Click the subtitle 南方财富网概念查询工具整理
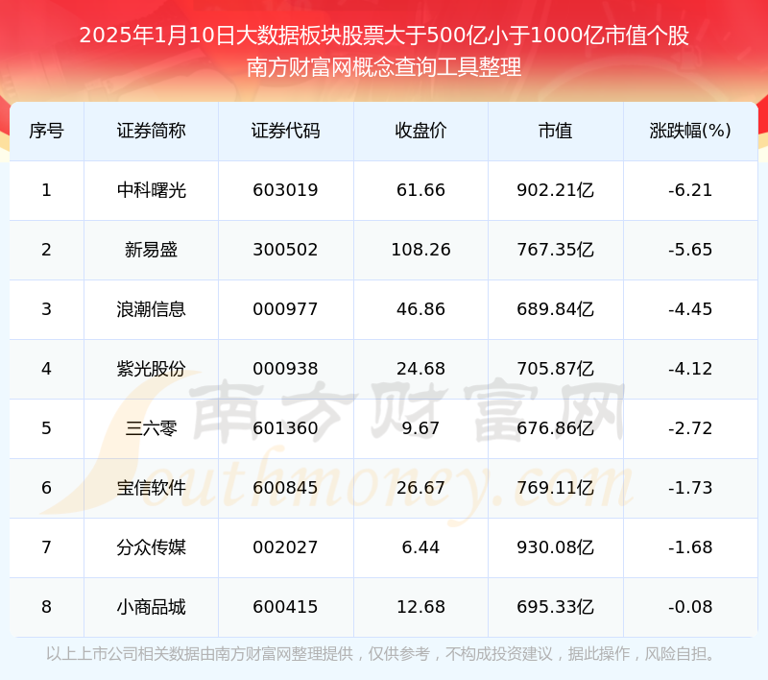This screenshot has height=680, width=768. pos(384,67)
